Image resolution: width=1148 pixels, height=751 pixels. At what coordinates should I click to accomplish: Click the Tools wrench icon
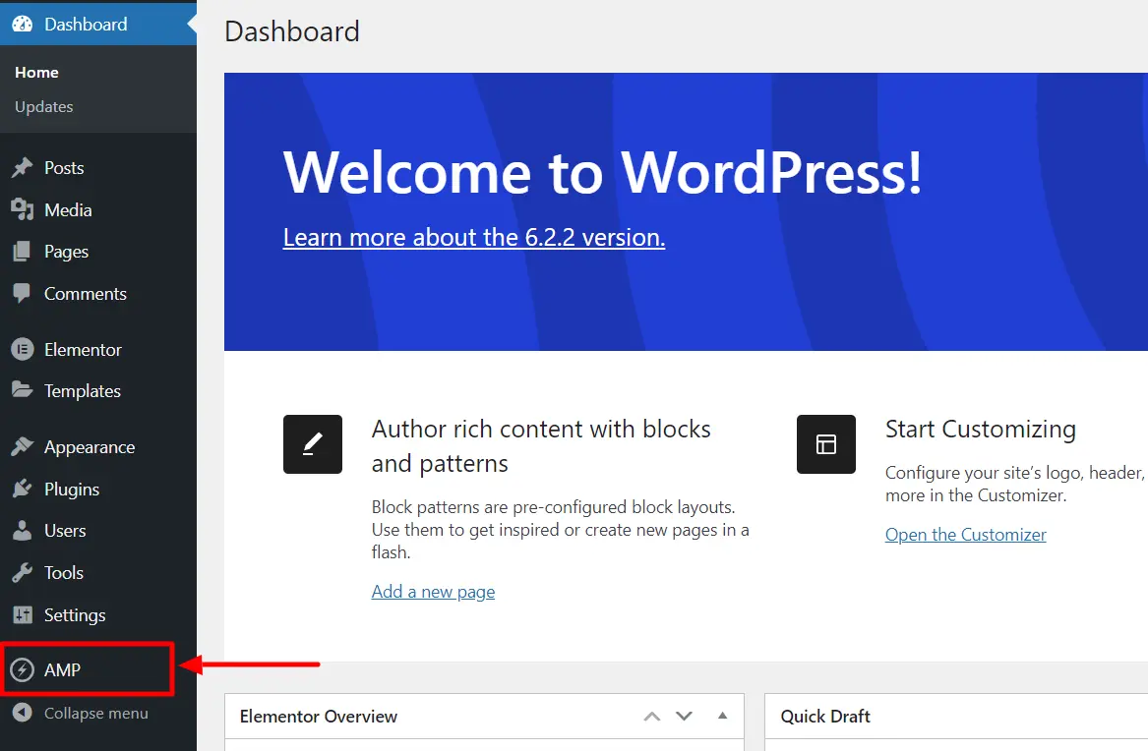23,572
